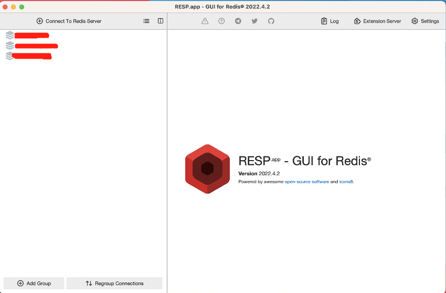446x293 pixels.
Task: Select the third redacted connection in tree
Action: (x=28, y=56)
